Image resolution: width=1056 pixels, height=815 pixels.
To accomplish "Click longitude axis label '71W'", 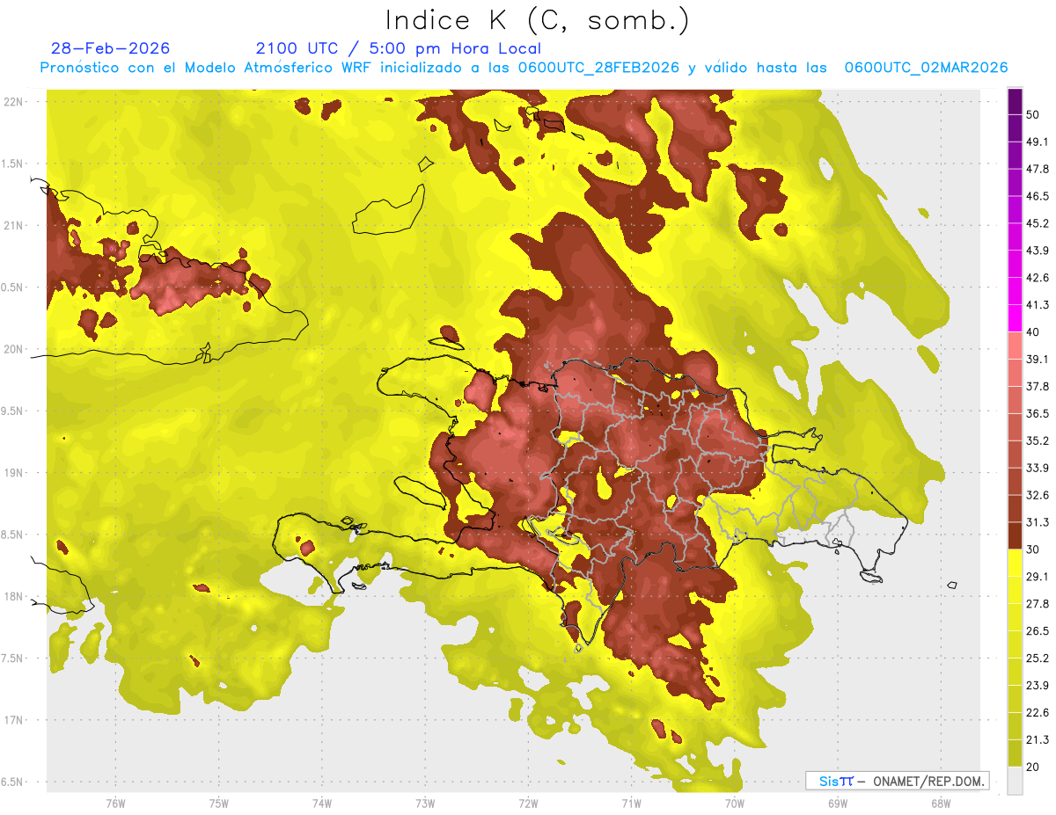I will (x=631, y=804).
